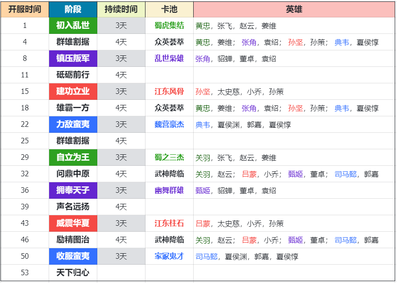397x283 pixels.
Task: Click opening day 32 cell
Action: (x=25, y=174)
